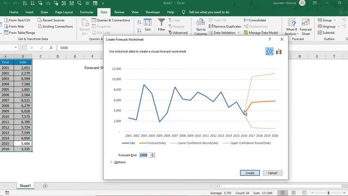
Task: Click Sort Z to A icon
Action: point(139,30)
